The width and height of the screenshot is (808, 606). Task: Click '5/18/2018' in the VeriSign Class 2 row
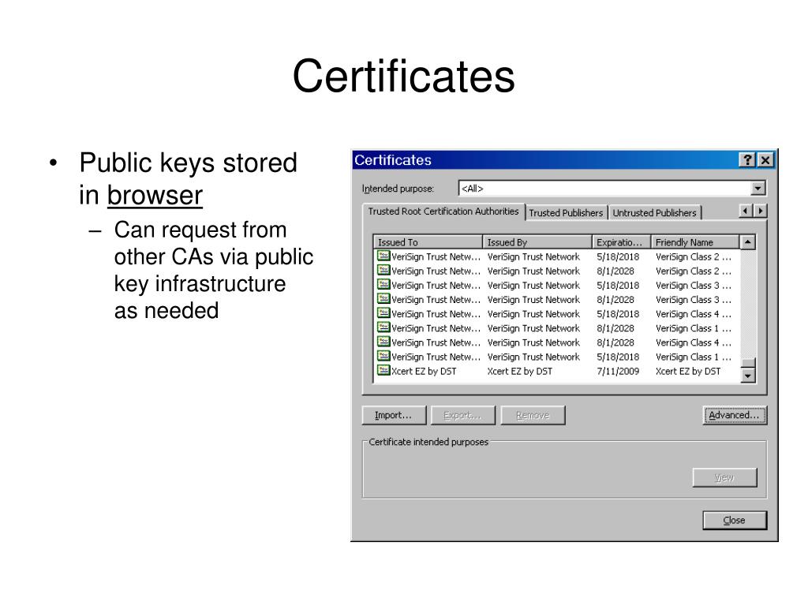click(617, 256)
